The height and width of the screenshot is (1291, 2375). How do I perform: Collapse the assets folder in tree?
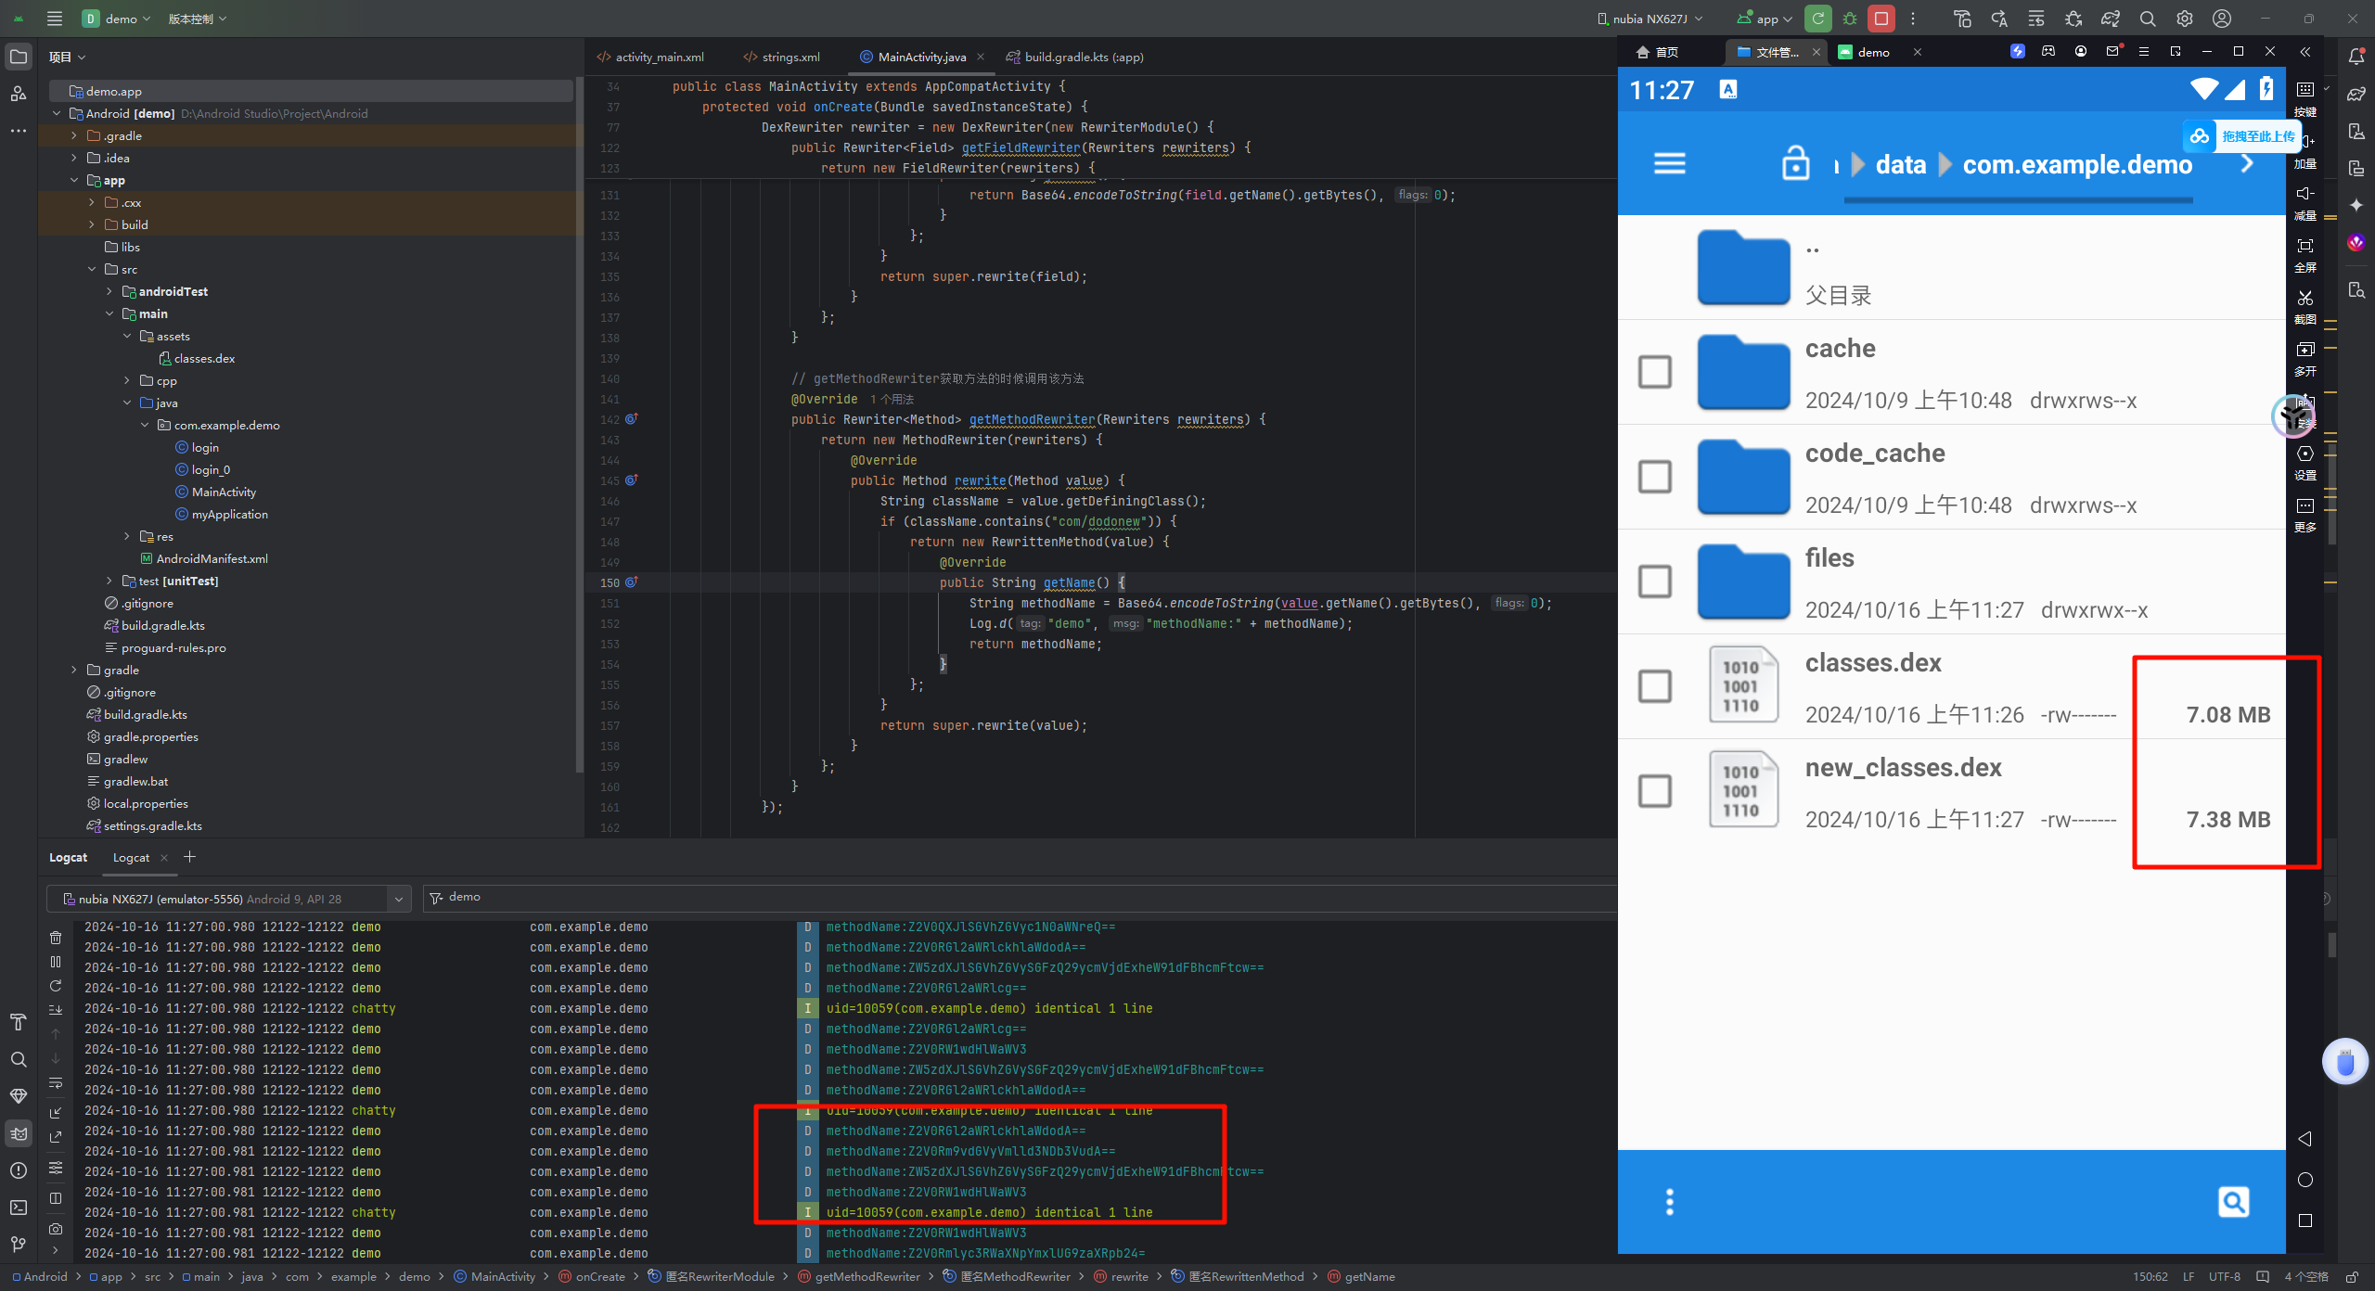(x=127, y=336)
